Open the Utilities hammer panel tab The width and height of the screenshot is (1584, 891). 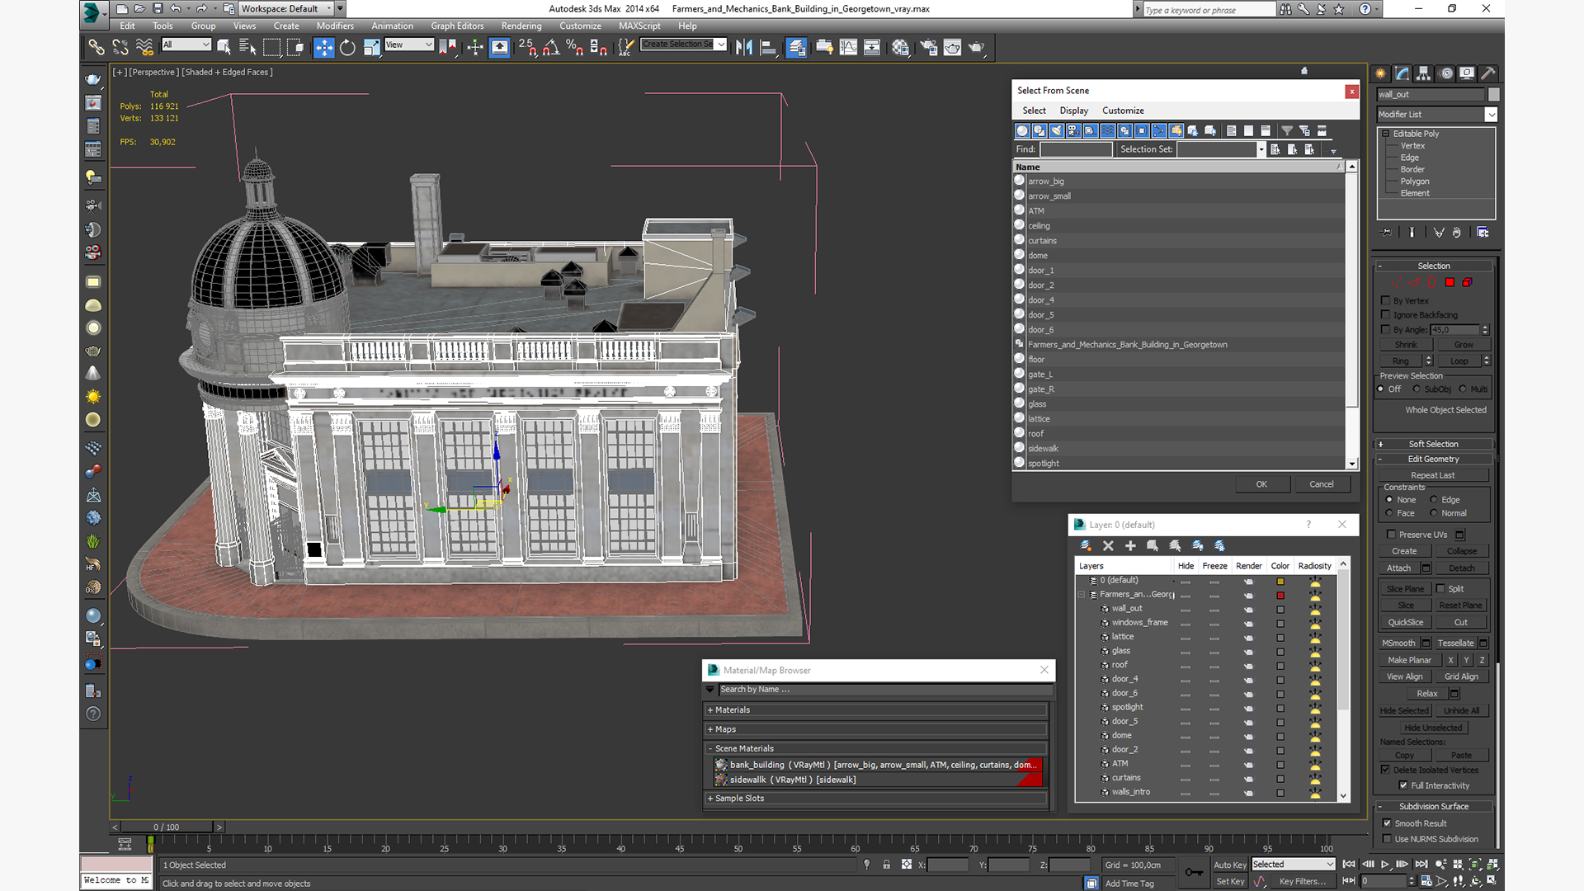1487,73
